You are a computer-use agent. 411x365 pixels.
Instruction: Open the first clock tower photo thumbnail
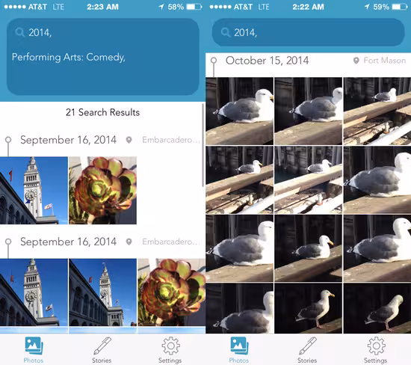[34, 191]
